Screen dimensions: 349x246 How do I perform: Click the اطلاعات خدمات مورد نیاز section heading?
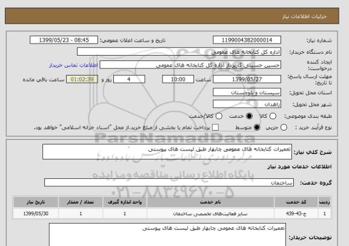click(299, 167)
